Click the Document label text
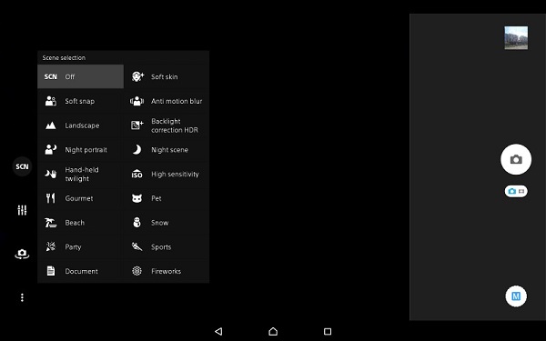Screen dimensions: 546x341 [x=82, y=271]
